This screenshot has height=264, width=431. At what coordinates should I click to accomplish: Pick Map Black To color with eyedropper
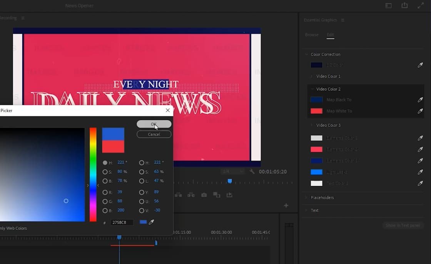(x=420, y=100)
